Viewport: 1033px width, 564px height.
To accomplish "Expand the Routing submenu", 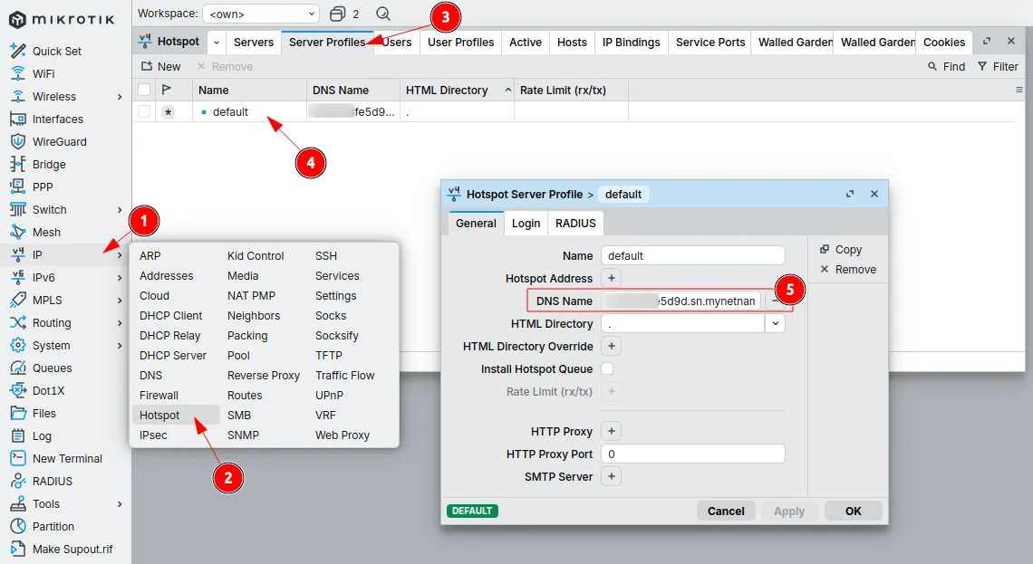I will [120, 323].
